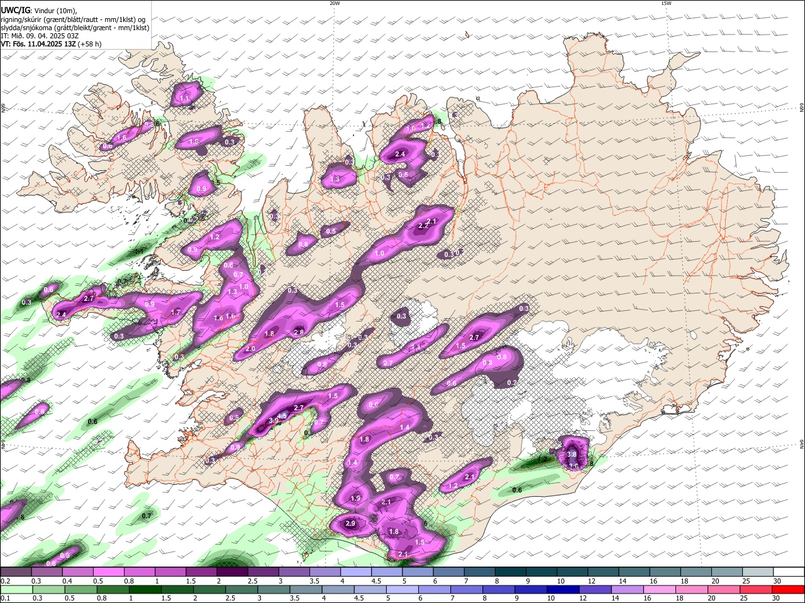Screen dimensions: 805x603
Task: Click the 20W longitude label
Action: tap(335, 3)
